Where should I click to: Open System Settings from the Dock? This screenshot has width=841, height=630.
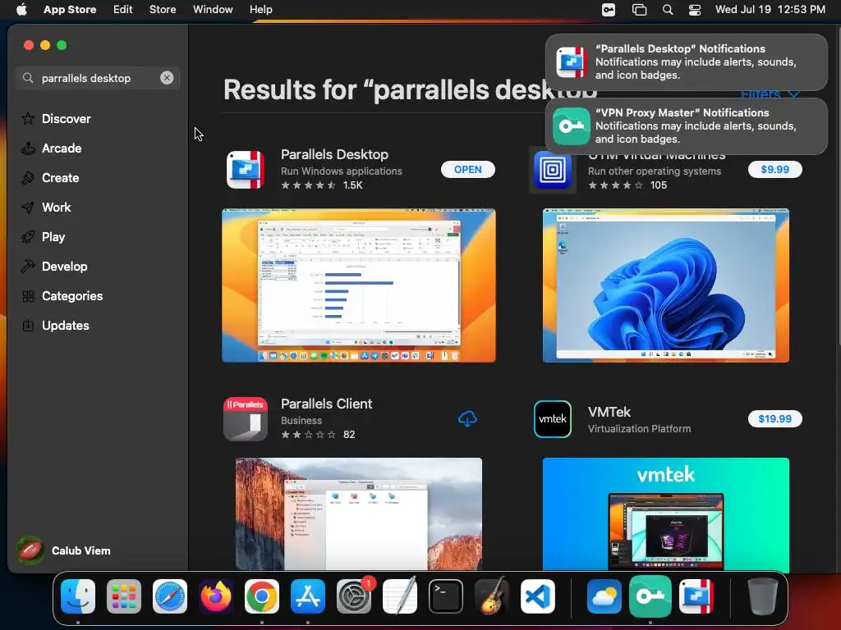point(354,596)
